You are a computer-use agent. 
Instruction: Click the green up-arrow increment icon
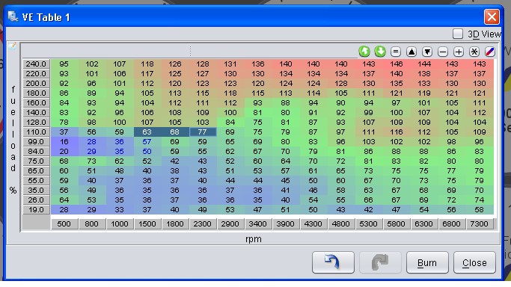[364, 52]
